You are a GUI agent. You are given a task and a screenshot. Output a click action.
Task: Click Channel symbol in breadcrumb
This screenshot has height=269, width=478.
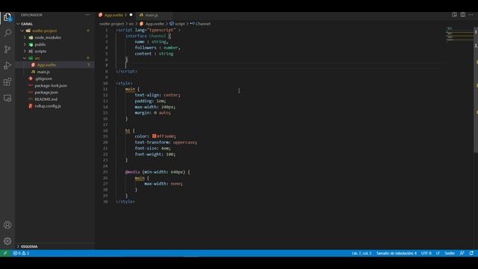point(202,24)
